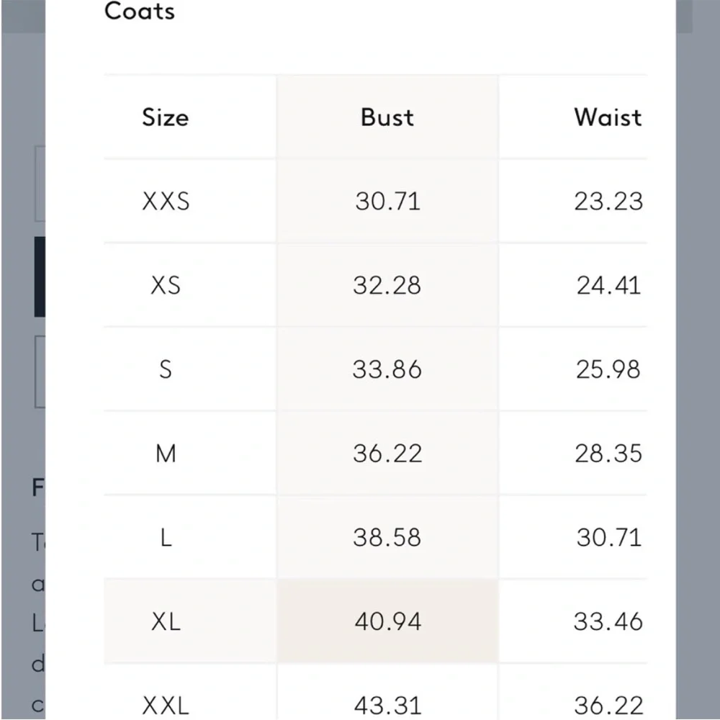This screenshot has width=720, height=720.
Task: Click the XXS waist value 23.23
Action: click(x=608, y=201)
